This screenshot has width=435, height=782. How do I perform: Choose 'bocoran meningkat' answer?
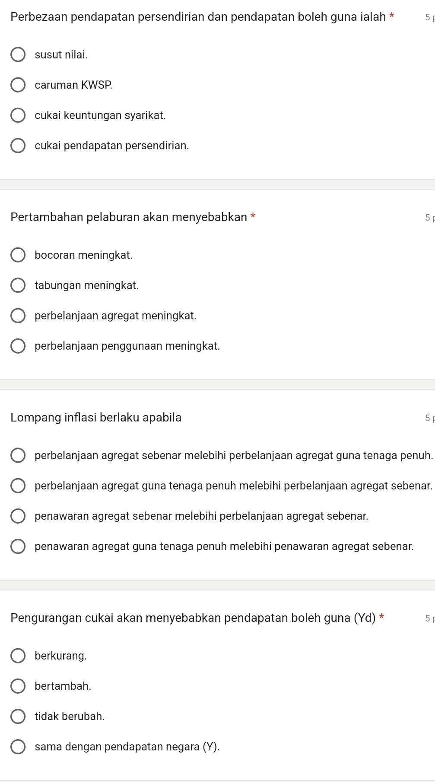(x=18, y=255)
